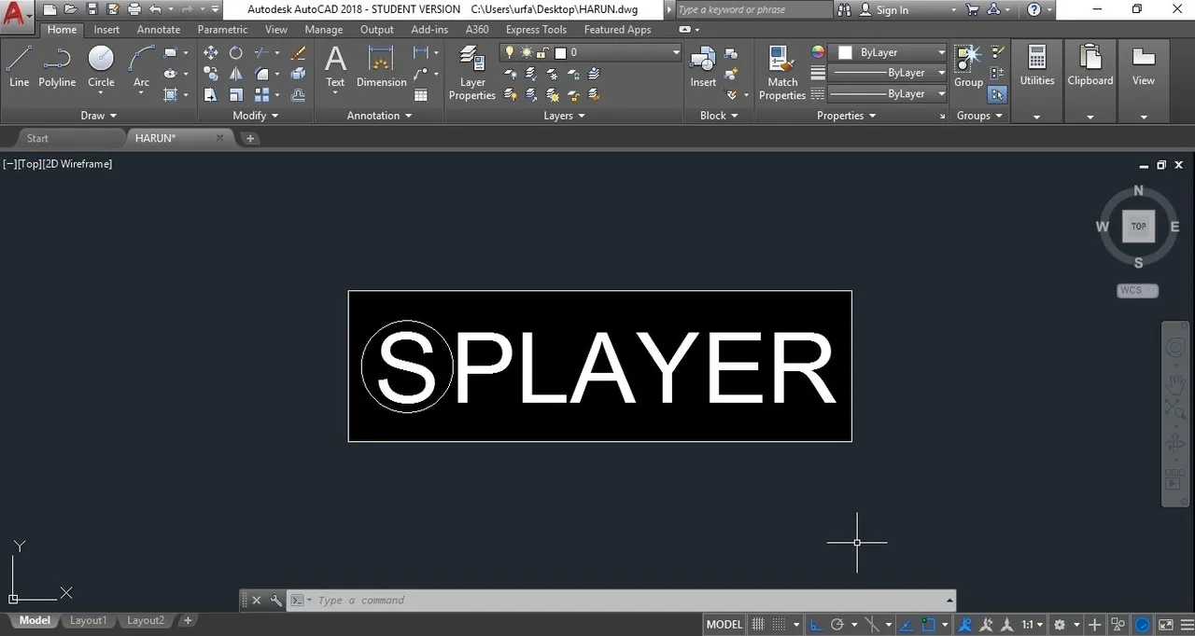The height and width of the screenshot is (636, 1195).
Task: Click the Sign In button
Action: coord(884,10)
